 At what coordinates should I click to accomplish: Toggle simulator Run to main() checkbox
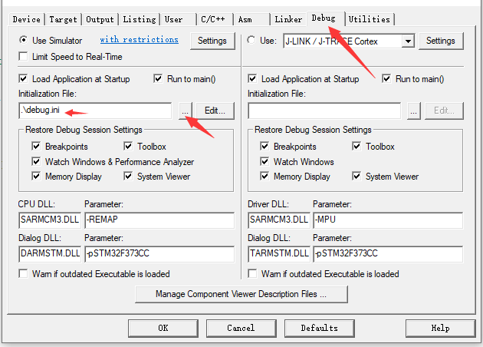[x=158, y=78]
